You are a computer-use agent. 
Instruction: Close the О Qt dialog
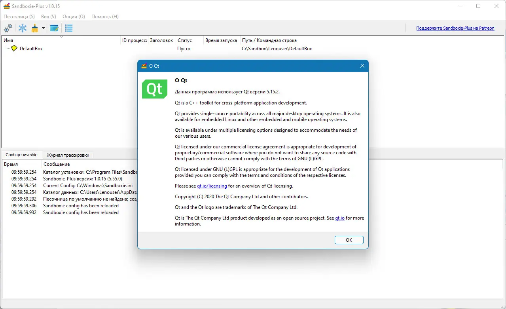362,66
